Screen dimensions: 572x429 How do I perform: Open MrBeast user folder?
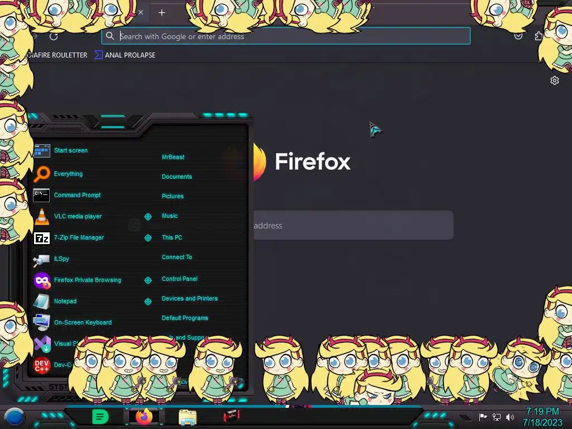point(173,157)
